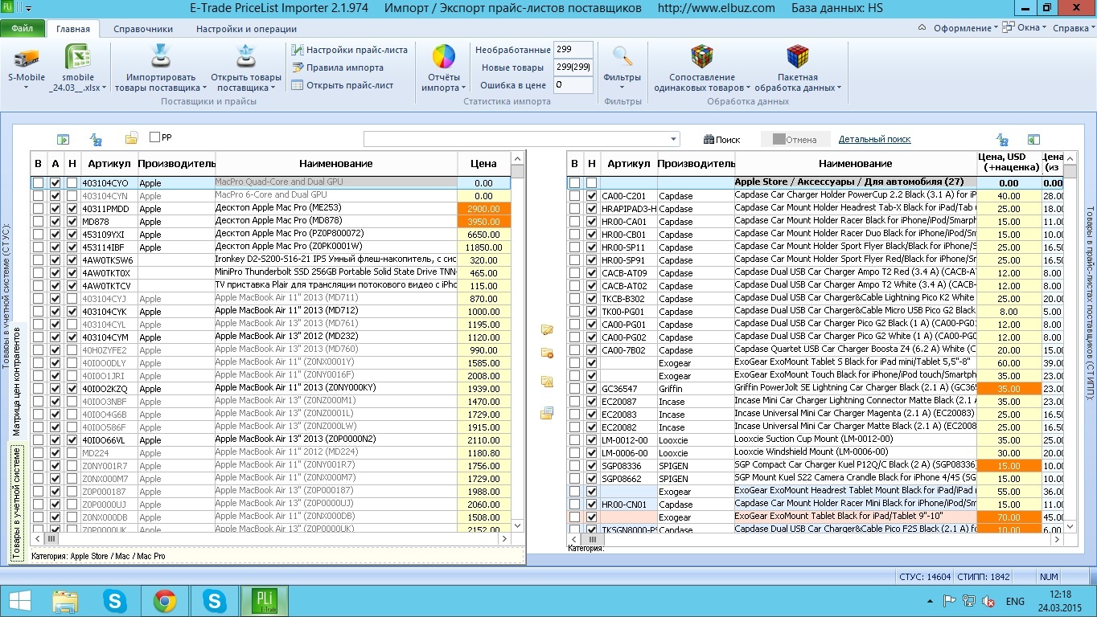
Task: Click the Отмена button
Action: (795, 140)
